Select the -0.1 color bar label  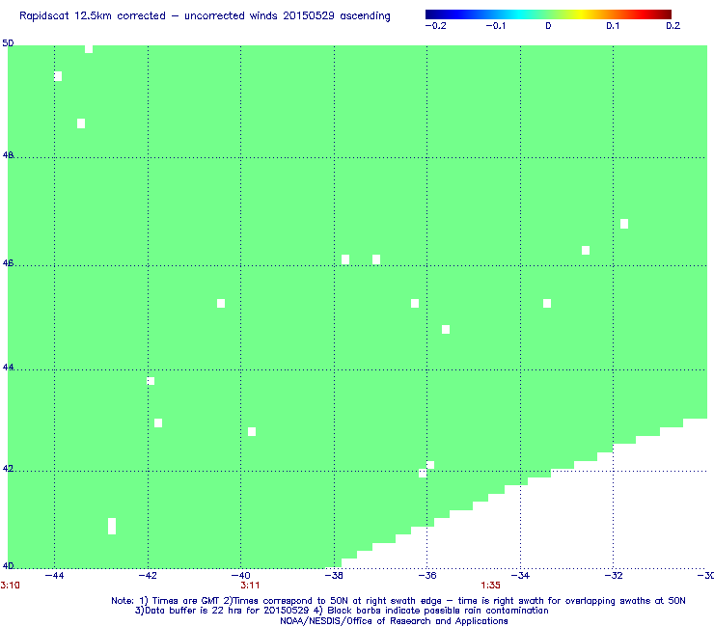(x=495, y=26)
